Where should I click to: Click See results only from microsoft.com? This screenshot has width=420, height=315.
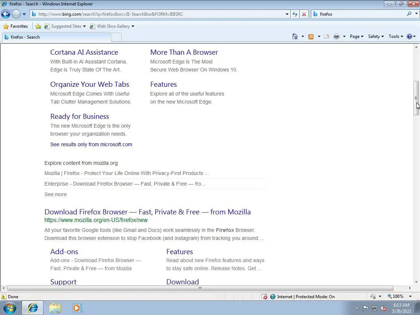[91, 144]
